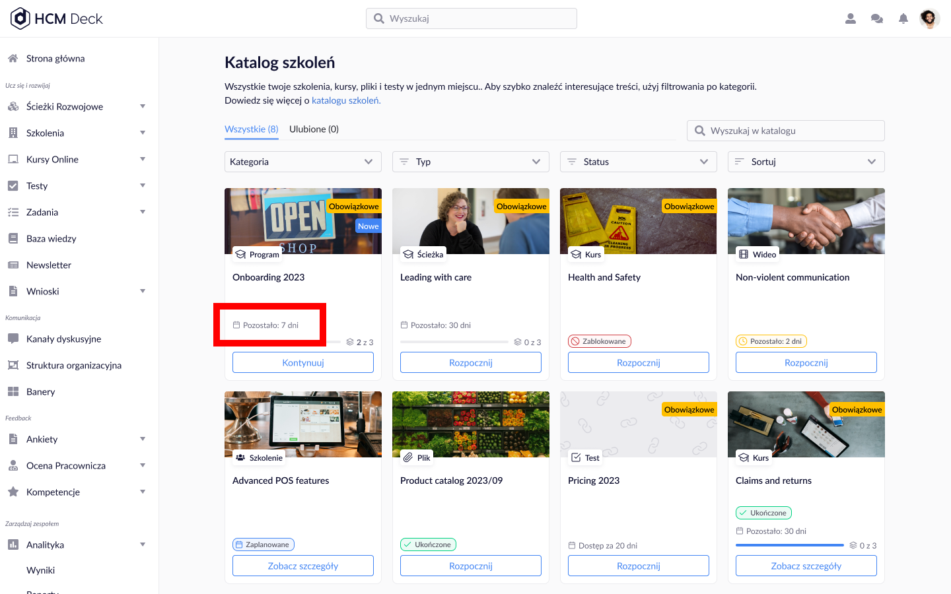Click the top Wyszukaj search field
Viewport: 951px width, 594px height.
[x=472, y=18]
